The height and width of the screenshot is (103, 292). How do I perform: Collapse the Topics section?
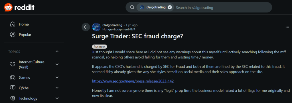57,51
